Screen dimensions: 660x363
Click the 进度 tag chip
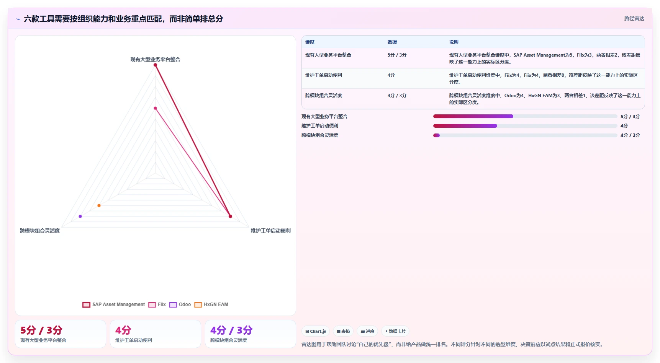point(367,331)
